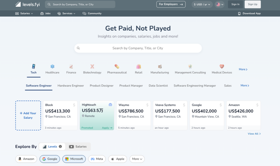280x166 pixels.
Task: Switch to the Data Scientist tab
Action: [x=158, y=86]
